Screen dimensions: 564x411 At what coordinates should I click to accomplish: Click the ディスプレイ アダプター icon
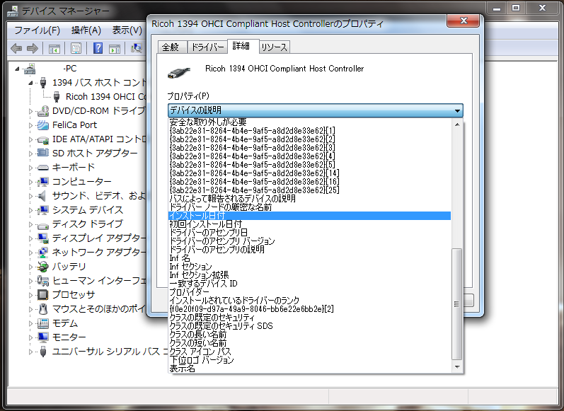pyautogui.click(x=42, y=238)
